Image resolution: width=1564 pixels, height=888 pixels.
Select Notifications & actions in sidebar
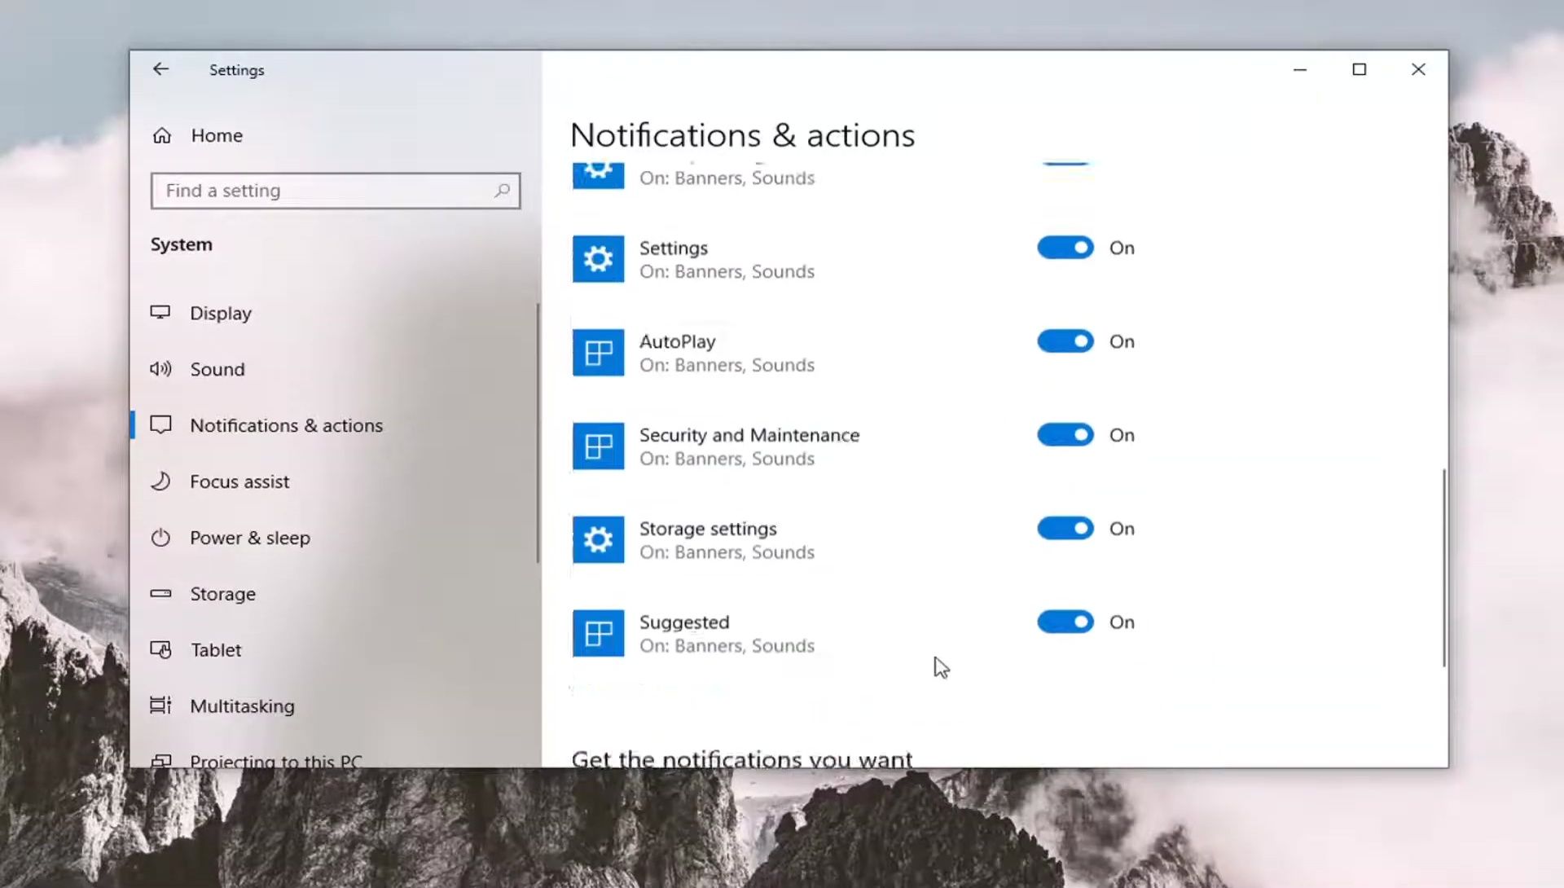(334, 425)
